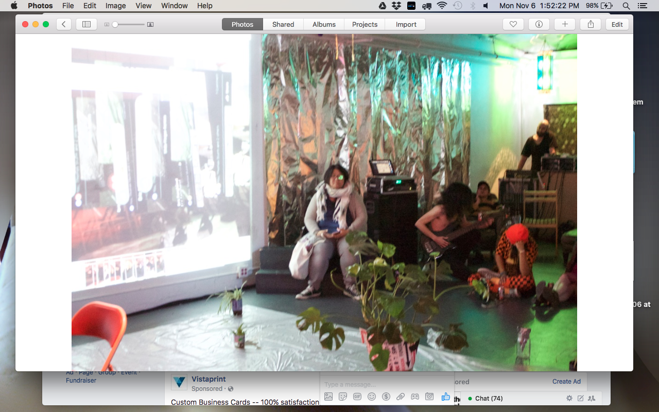Open the volume control in menu bar

pos(486,6)
